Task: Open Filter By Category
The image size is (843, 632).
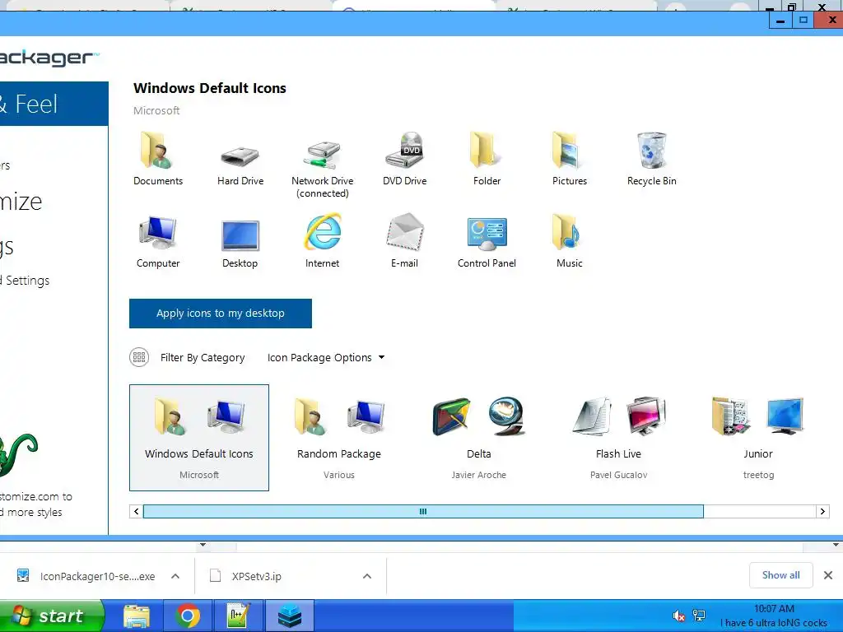Action: (203, 358)
